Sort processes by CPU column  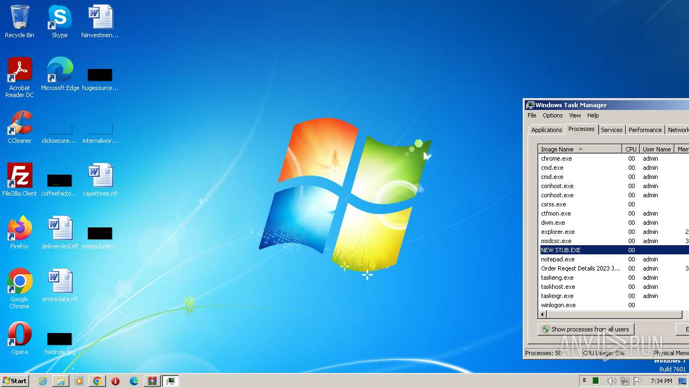pos(631,149)
